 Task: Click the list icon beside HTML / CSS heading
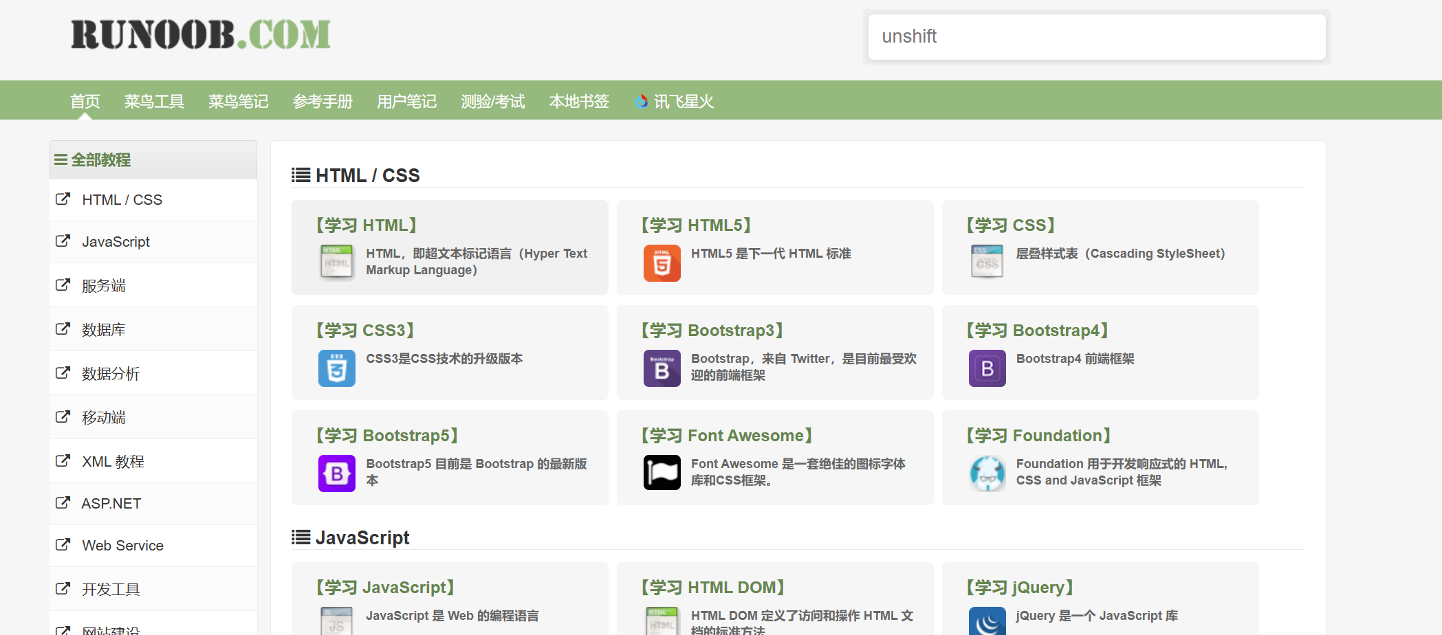pos(301,175)
